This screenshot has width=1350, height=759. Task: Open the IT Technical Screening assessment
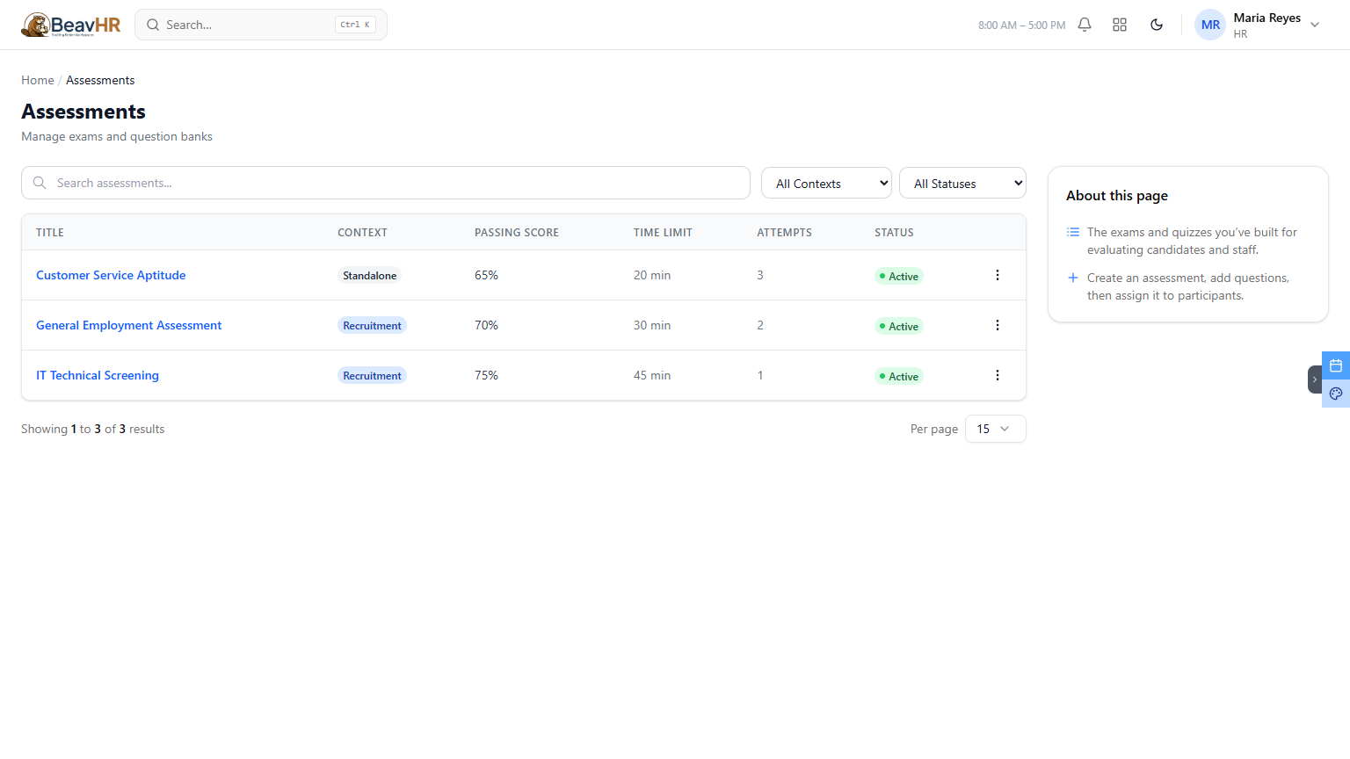(x=98, y=375)
